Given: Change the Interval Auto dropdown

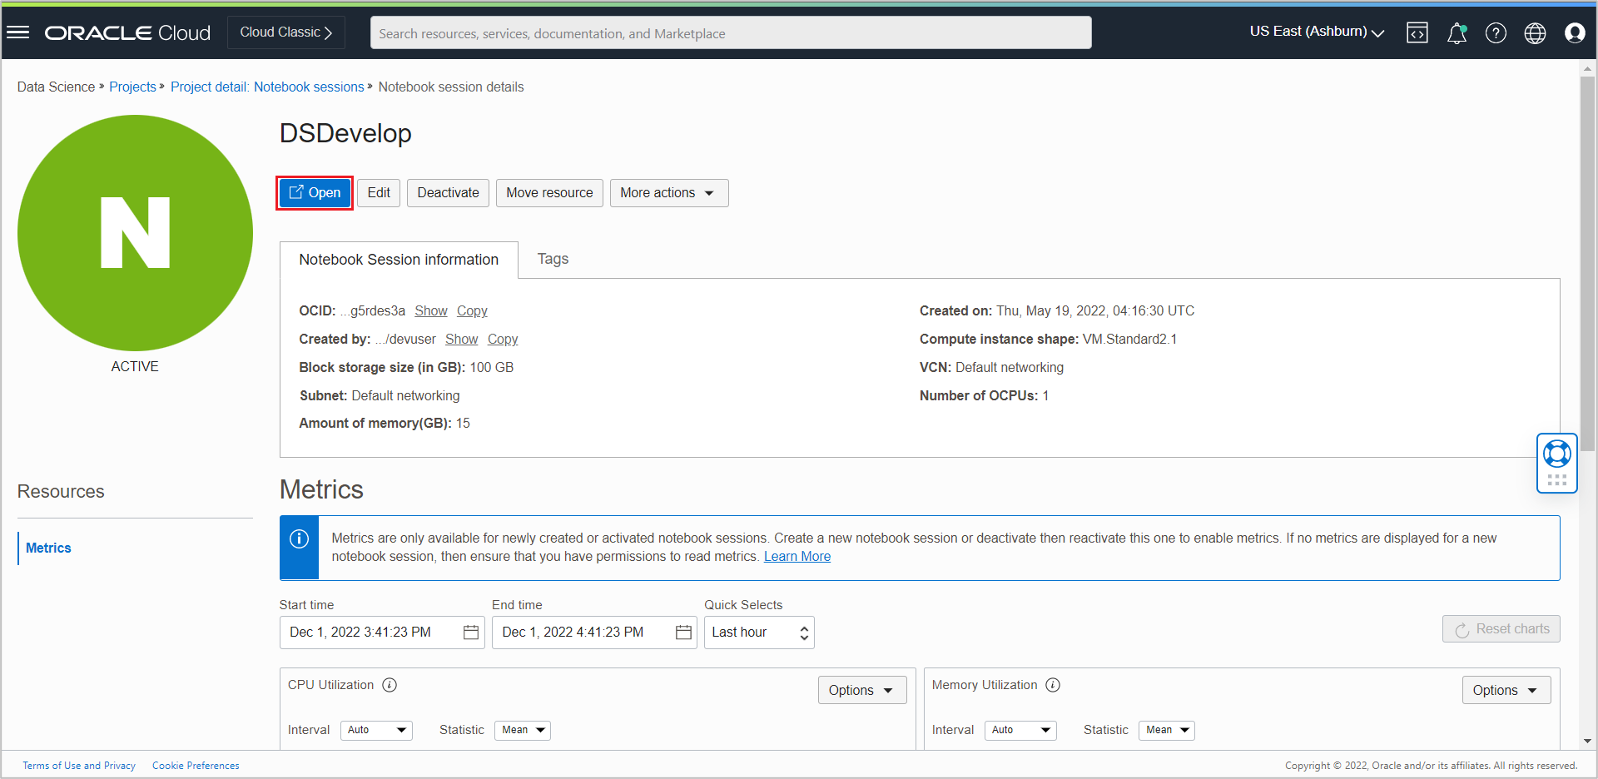Looking at the screenshot, I should [x=375, y=730].
